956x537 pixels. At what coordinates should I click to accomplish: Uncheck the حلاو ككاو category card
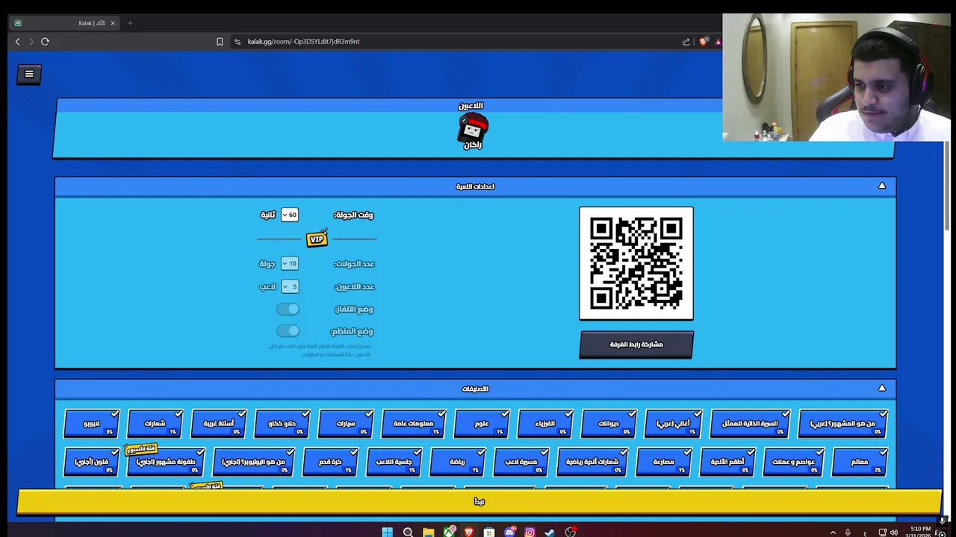[x=282, y=423]
